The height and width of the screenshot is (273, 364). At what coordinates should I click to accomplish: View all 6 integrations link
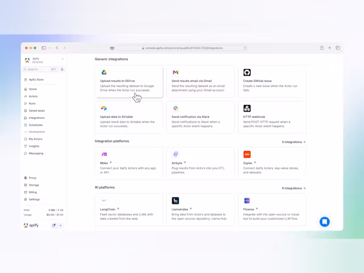294,188
